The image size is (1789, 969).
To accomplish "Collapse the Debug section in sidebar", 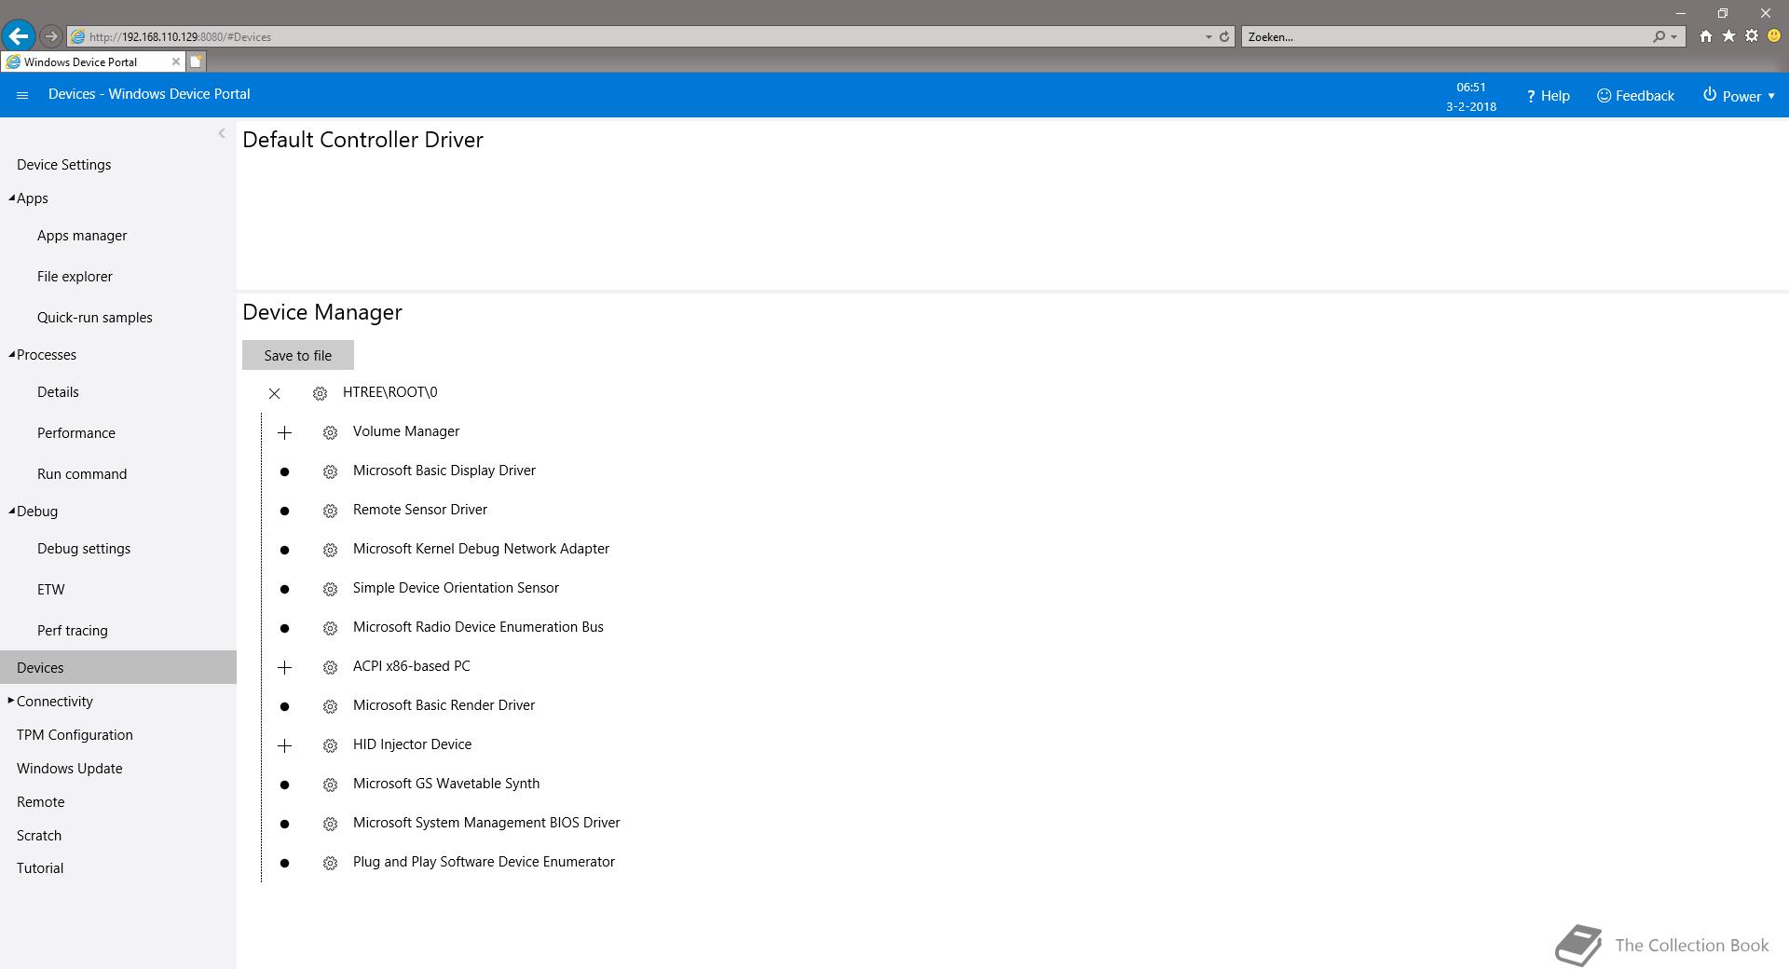I will click(11, 511).
